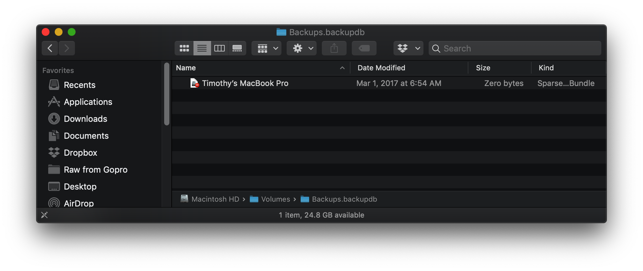This screenshot has height=271, width=643.
Task: Select the Timothy's MacBook Pro sparse bundle icon
Action: 194,83
